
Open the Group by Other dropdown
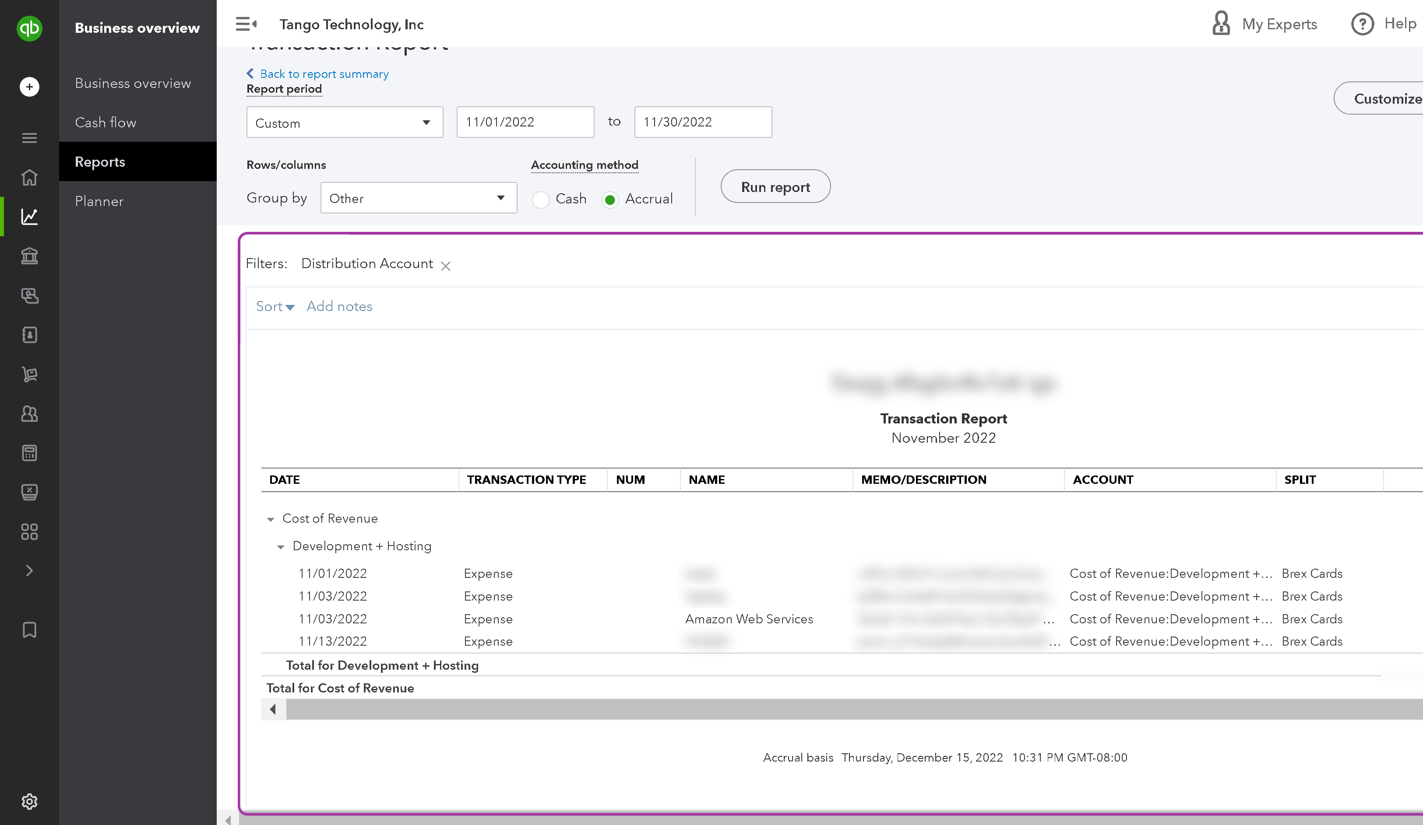coord(419,198)
